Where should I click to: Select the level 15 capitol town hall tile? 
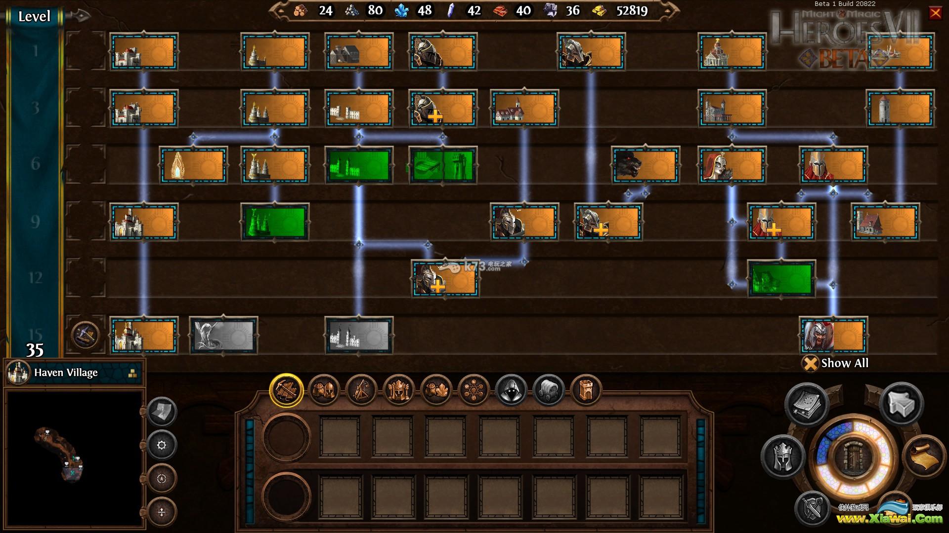pos(144,336)
